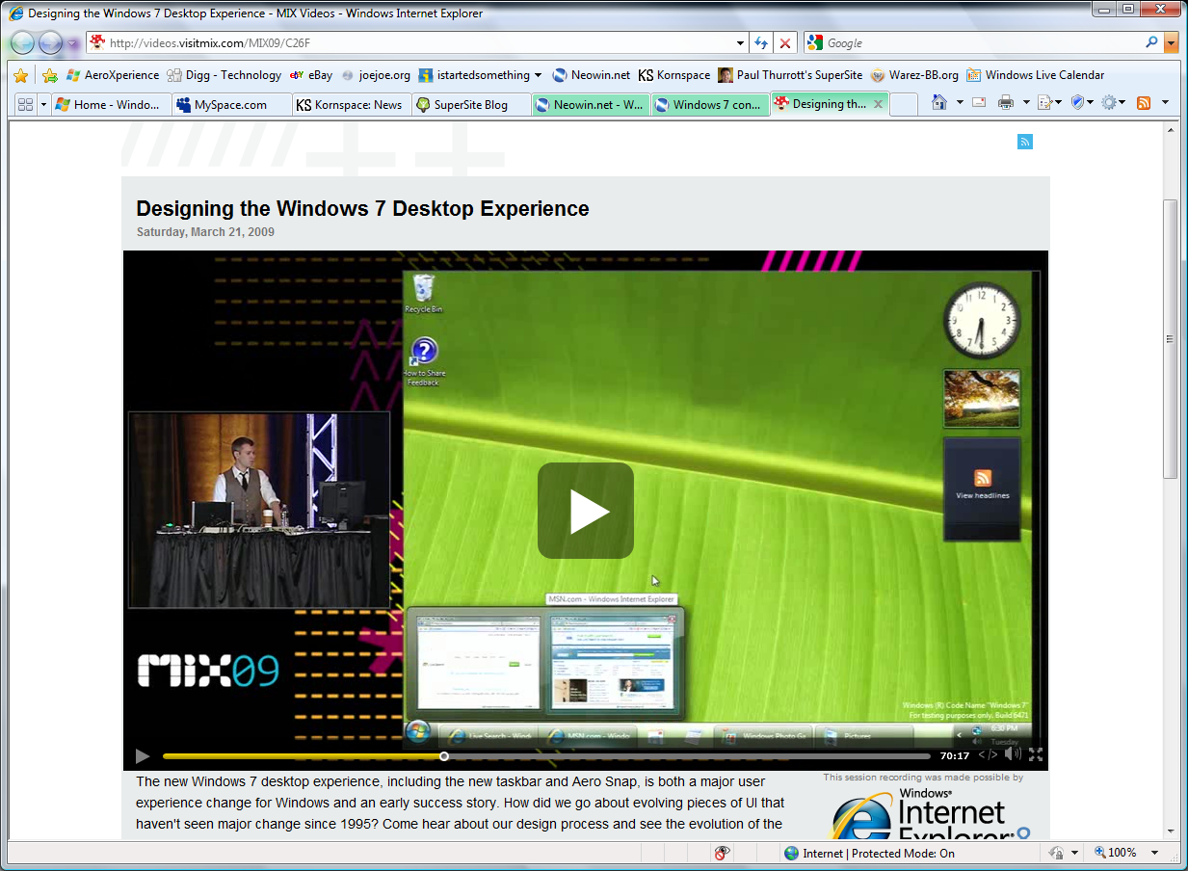This screenshot has height=871, width=1188.
Task: Click the Refresh page icon
Action: click(761, 43)
